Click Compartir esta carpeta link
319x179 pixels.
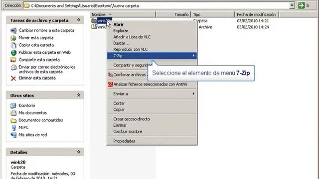pyautogui.click(x=39, y=60)
